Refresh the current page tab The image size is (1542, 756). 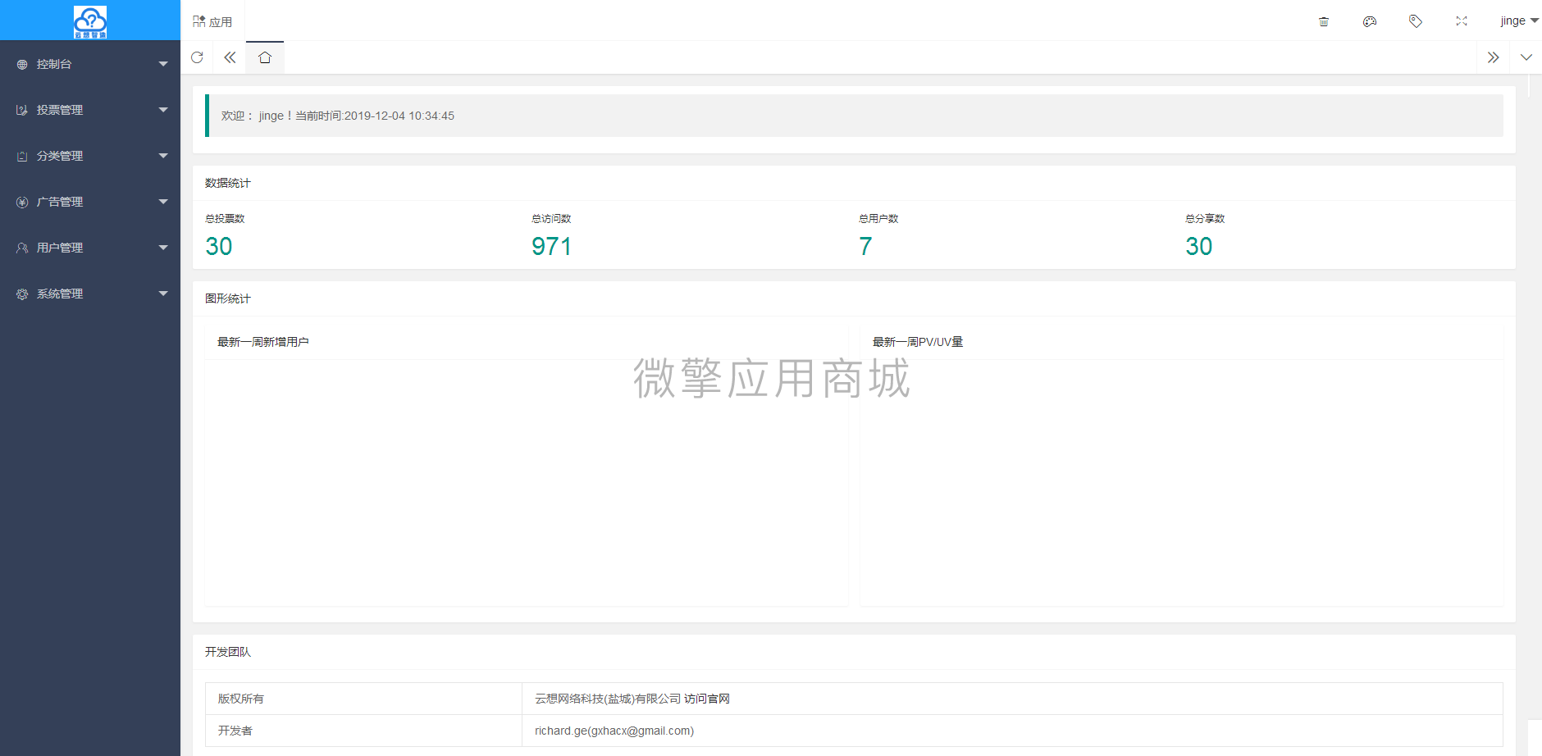pos(197,57)
